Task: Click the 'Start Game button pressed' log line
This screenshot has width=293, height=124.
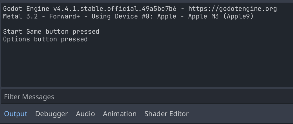Action: [x=51, y=32]
